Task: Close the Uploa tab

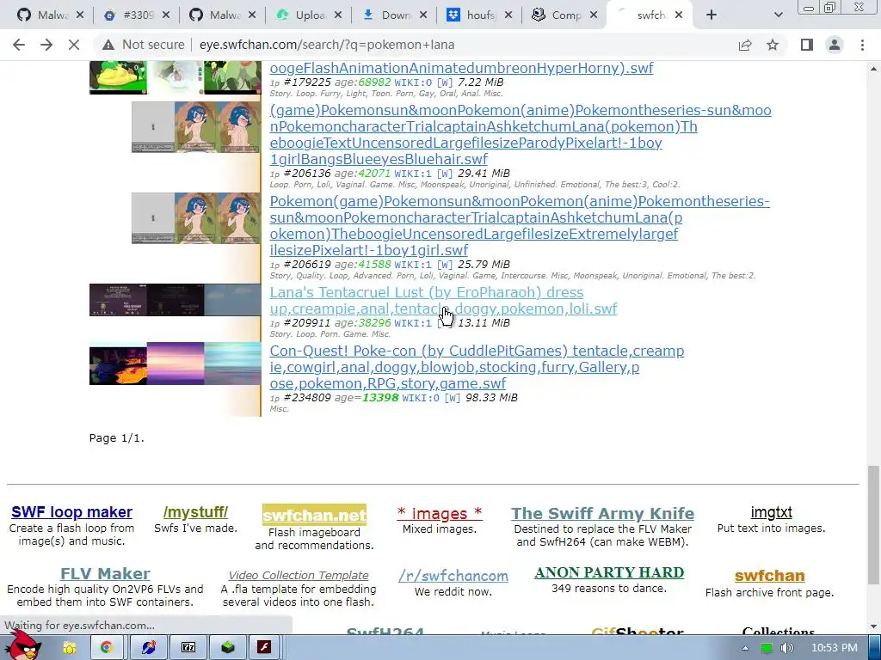Action: (x=337, y=15)
